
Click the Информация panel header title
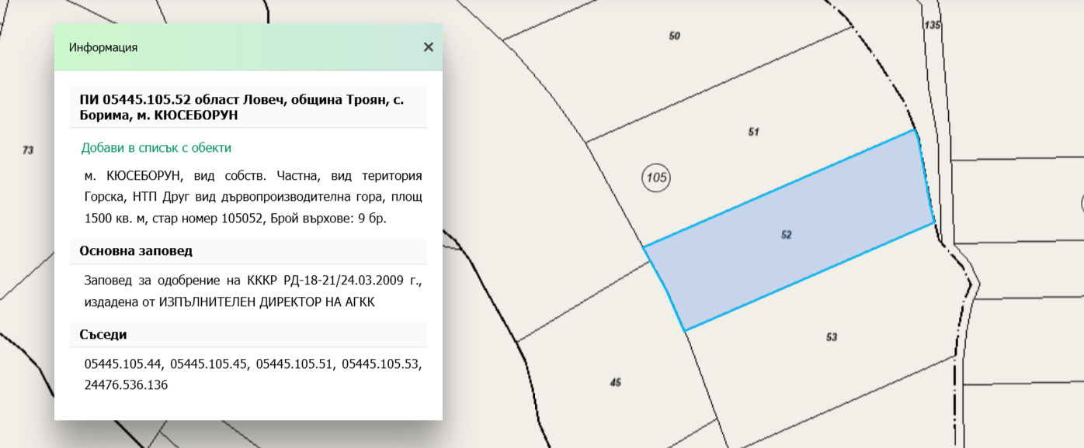[103, 47]
